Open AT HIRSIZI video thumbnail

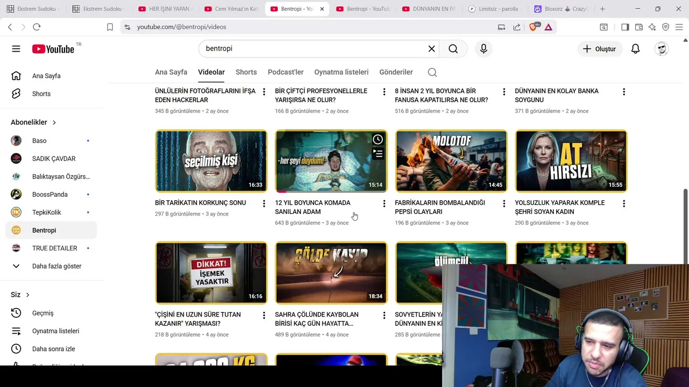[571, 161]
